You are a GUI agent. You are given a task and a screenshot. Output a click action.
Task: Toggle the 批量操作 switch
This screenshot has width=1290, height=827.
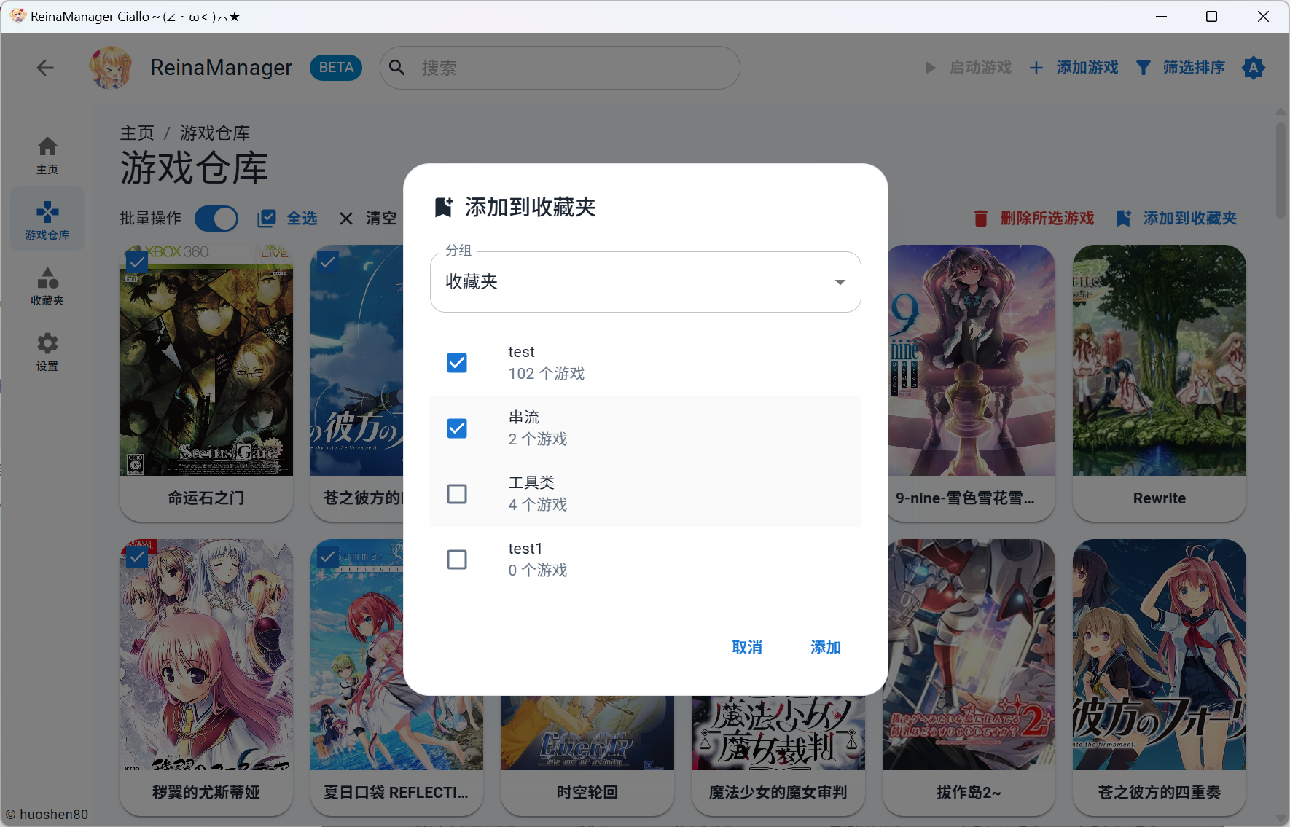pyautogui.click(x=216, y=219)
